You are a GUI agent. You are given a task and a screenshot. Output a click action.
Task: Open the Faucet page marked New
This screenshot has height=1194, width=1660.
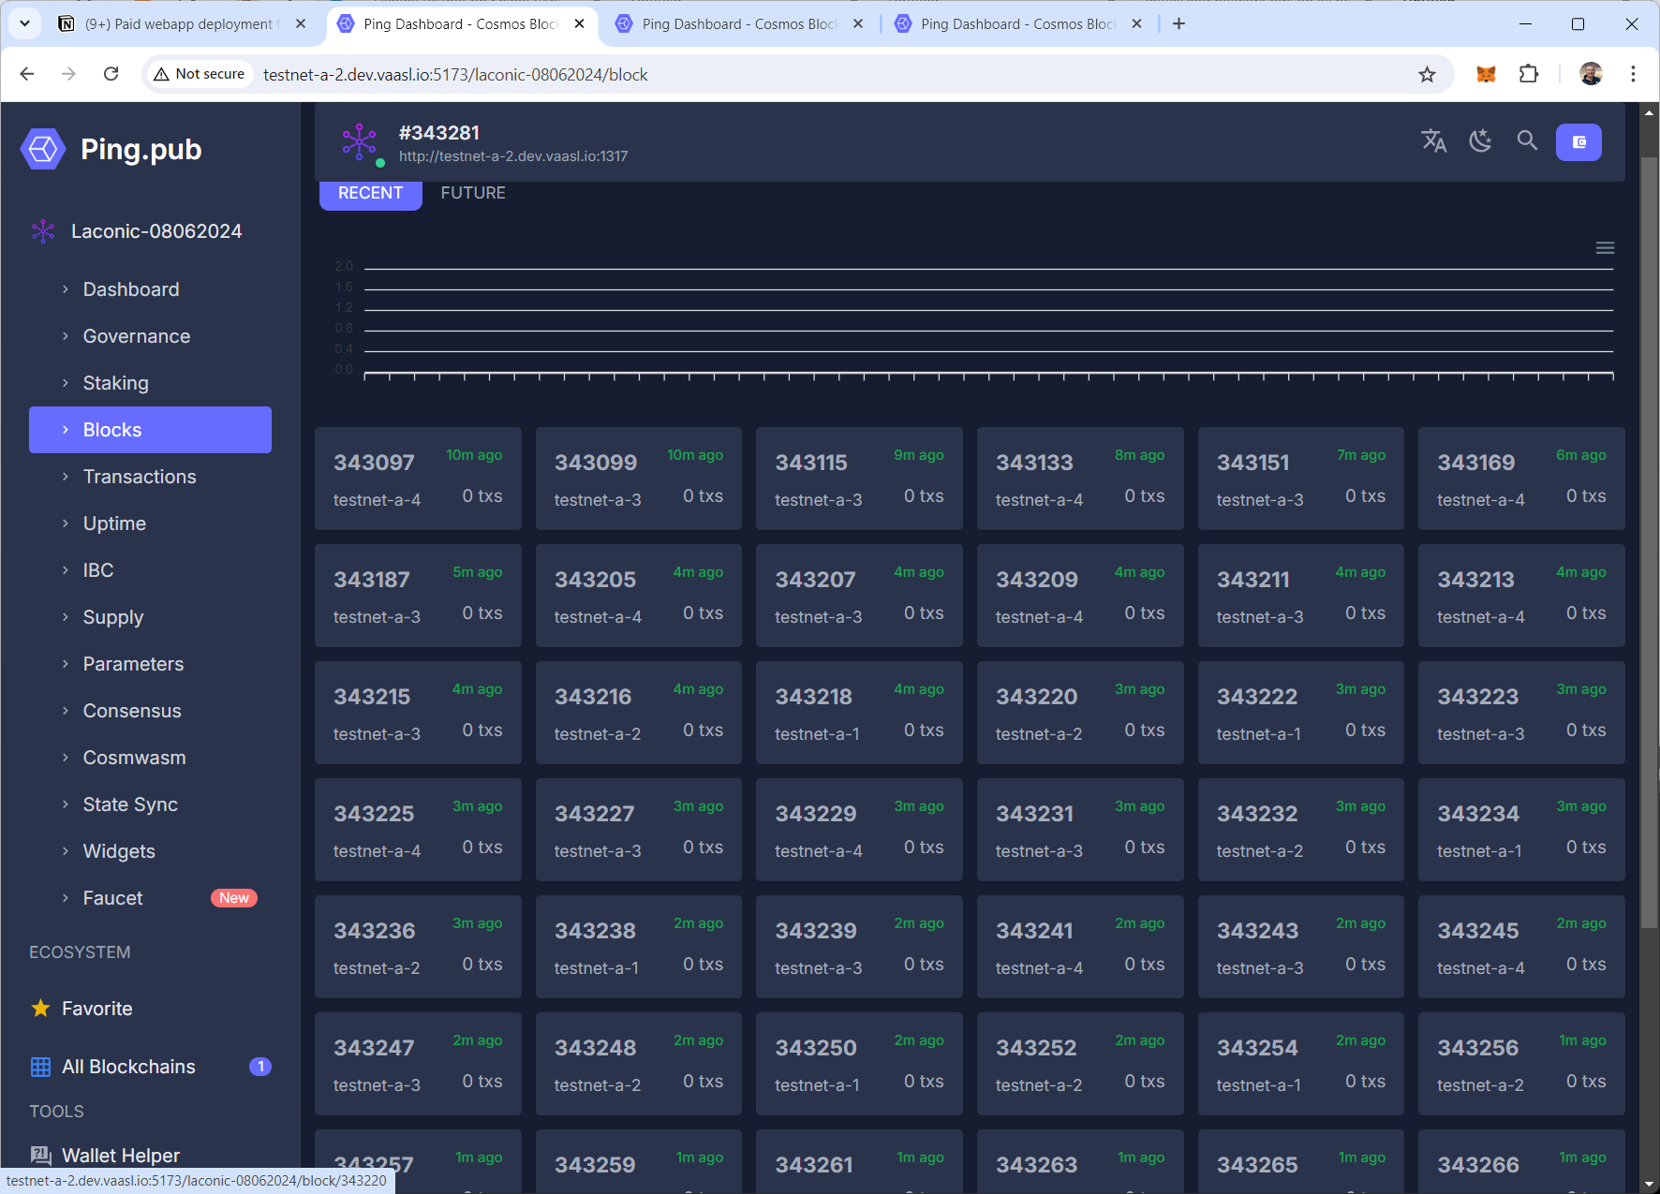click(x=113, y=898)
